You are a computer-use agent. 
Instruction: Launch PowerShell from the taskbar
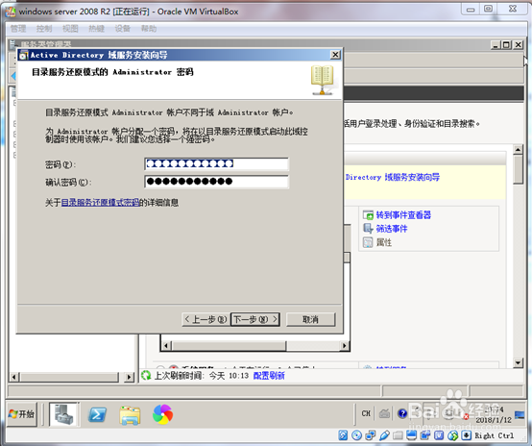click(x=97, y=414)
